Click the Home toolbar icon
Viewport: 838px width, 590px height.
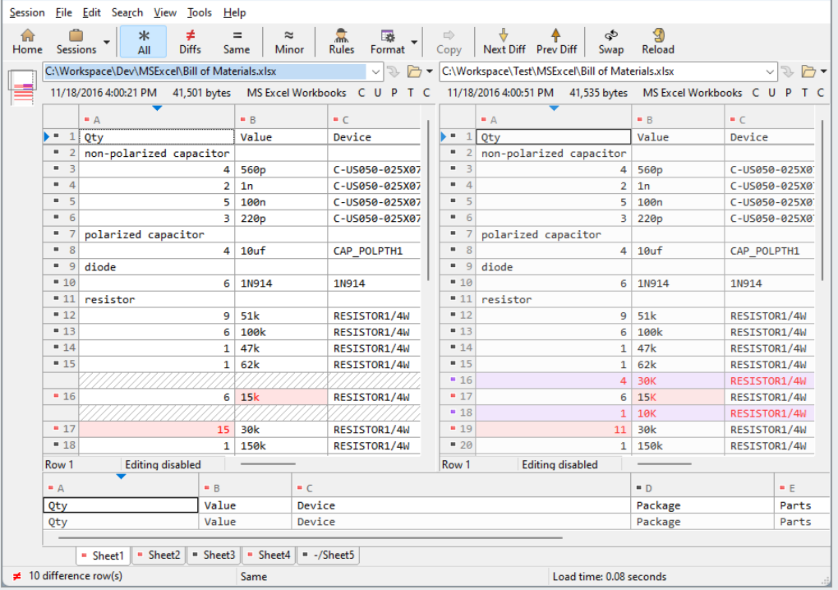(x=27, y=41)
